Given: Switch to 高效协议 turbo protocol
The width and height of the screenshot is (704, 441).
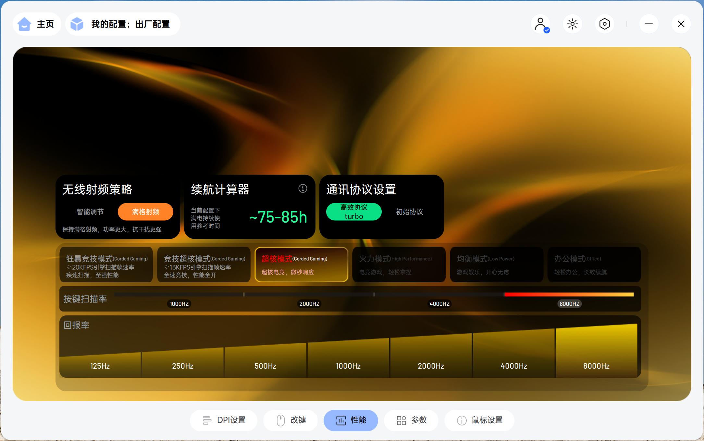Looking at the screenshot, I should 354,212.
